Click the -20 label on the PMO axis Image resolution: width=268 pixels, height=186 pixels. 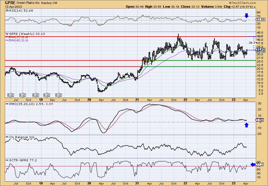[259, 134]
